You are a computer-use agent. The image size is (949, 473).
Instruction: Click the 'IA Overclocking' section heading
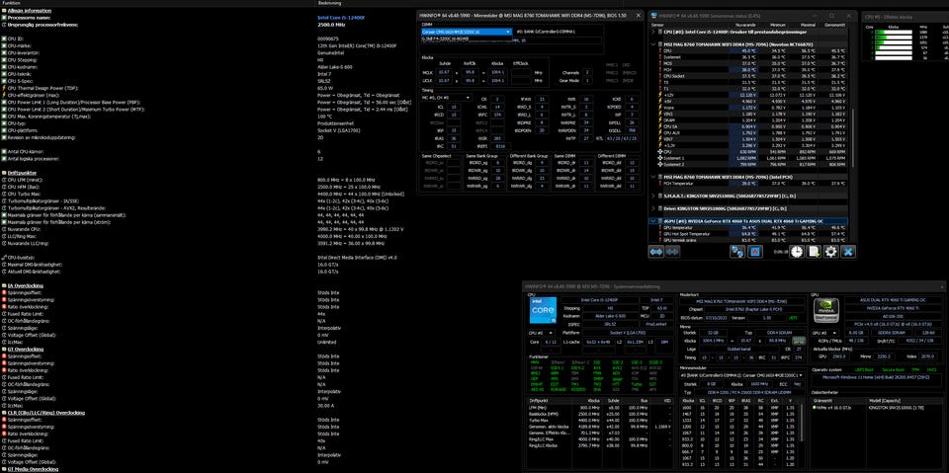click(x=25, y=285)
